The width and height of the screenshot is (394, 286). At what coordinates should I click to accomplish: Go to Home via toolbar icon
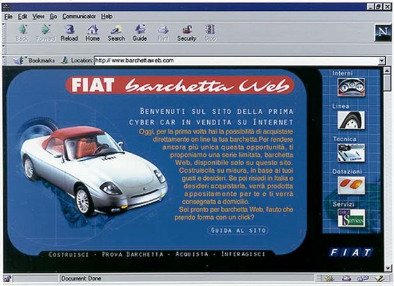(x=92, y=32)
